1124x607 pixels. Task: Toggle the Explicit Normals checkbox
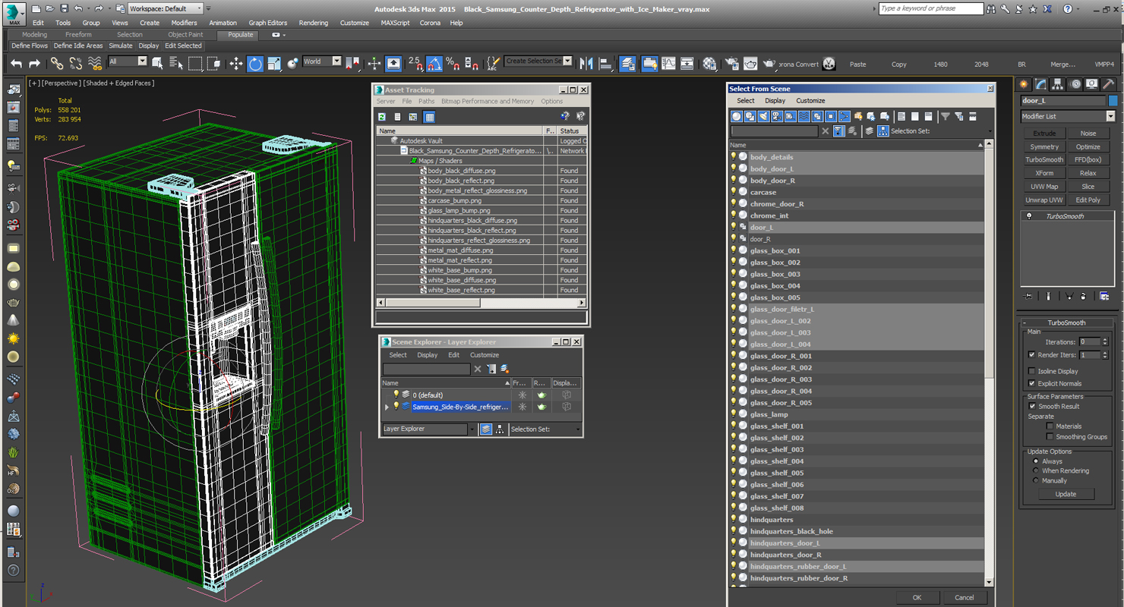coord(1031,383)
